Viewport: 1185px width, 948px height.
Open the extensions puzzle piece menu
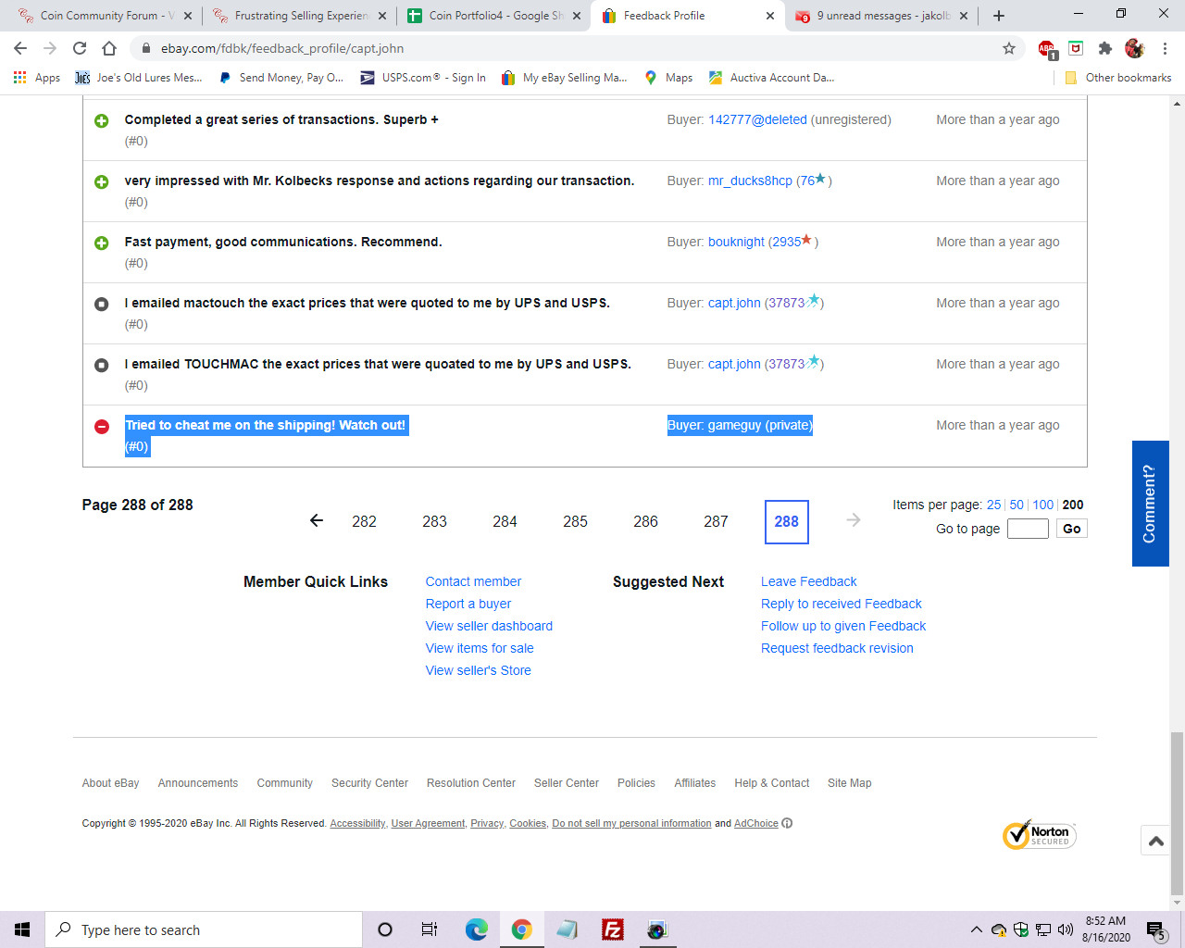pos(1104,48)
